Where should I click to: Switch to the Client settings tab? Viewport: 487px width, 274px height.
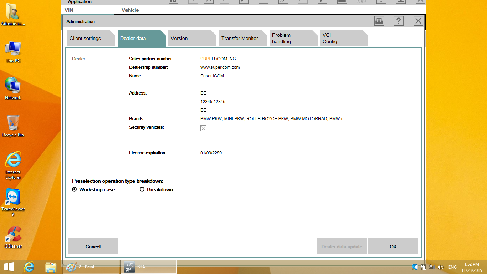91,38
